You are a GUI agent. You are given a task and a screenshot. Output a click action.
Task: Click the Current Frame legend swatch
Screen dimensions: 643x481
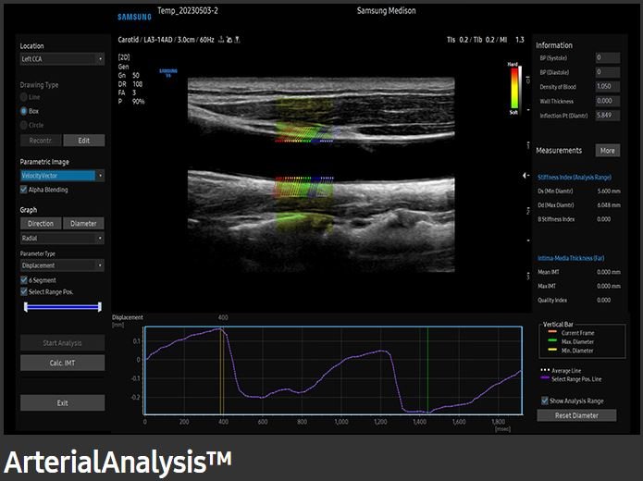[552, 332]
